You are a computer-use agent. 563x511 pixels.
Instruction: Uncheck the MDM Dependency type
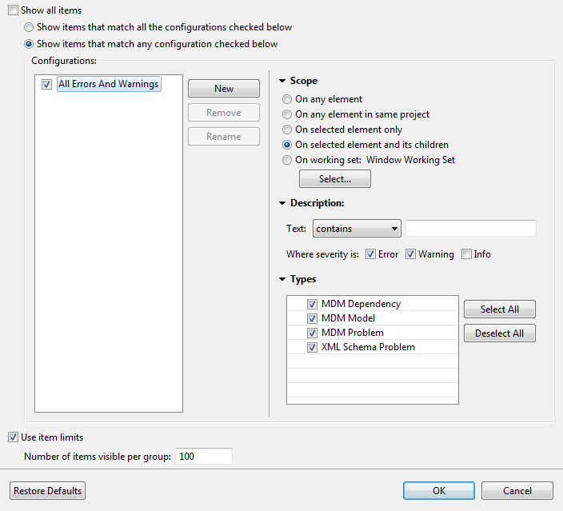[x=313, y=305]
